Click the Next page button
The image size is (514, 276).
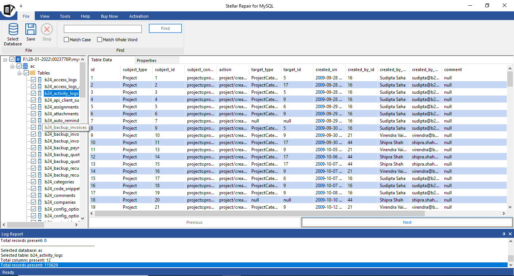pos(407,222)
